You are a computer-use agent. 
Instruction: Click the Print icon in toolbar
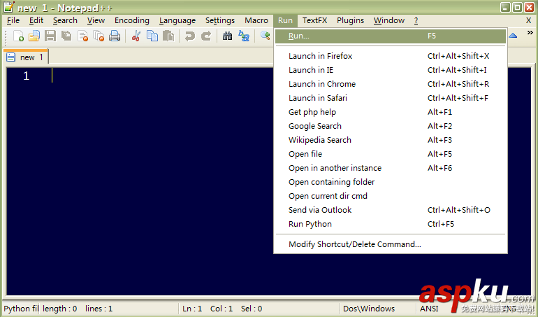coord(115,36)
